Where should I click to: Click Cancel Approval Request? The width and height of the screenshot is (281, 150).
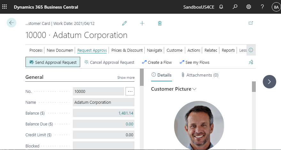pyautogui.click(x=109, y=62)
